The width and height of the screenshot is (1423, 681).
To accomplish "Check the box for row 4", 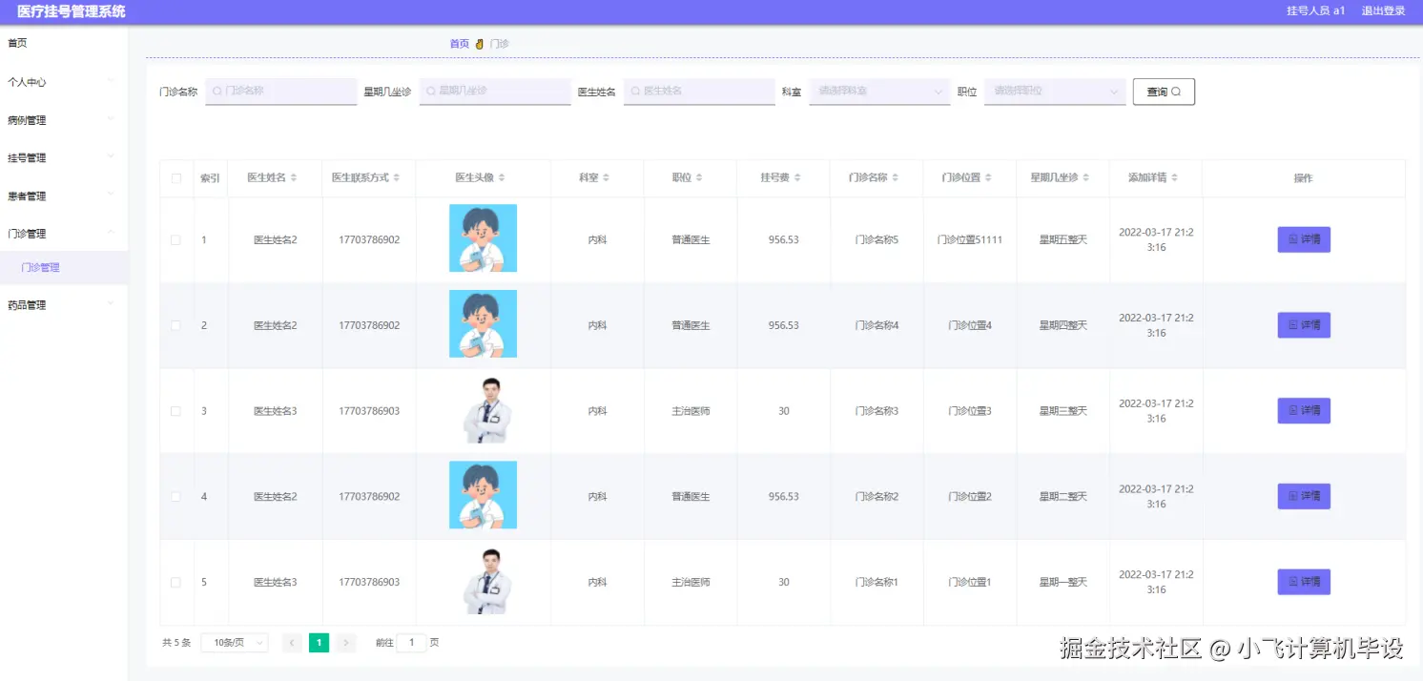I will (x=175, y=497).
